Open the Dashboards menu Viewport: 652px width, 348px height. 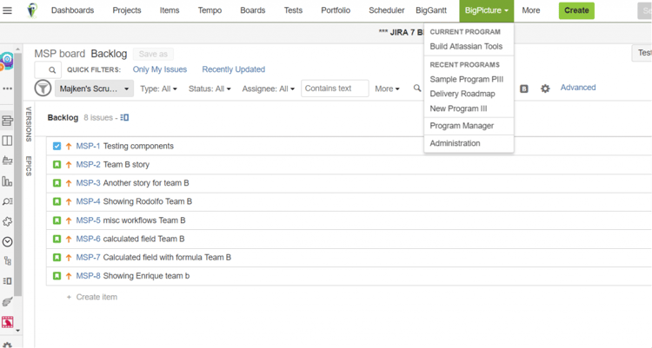coord(72,10)
